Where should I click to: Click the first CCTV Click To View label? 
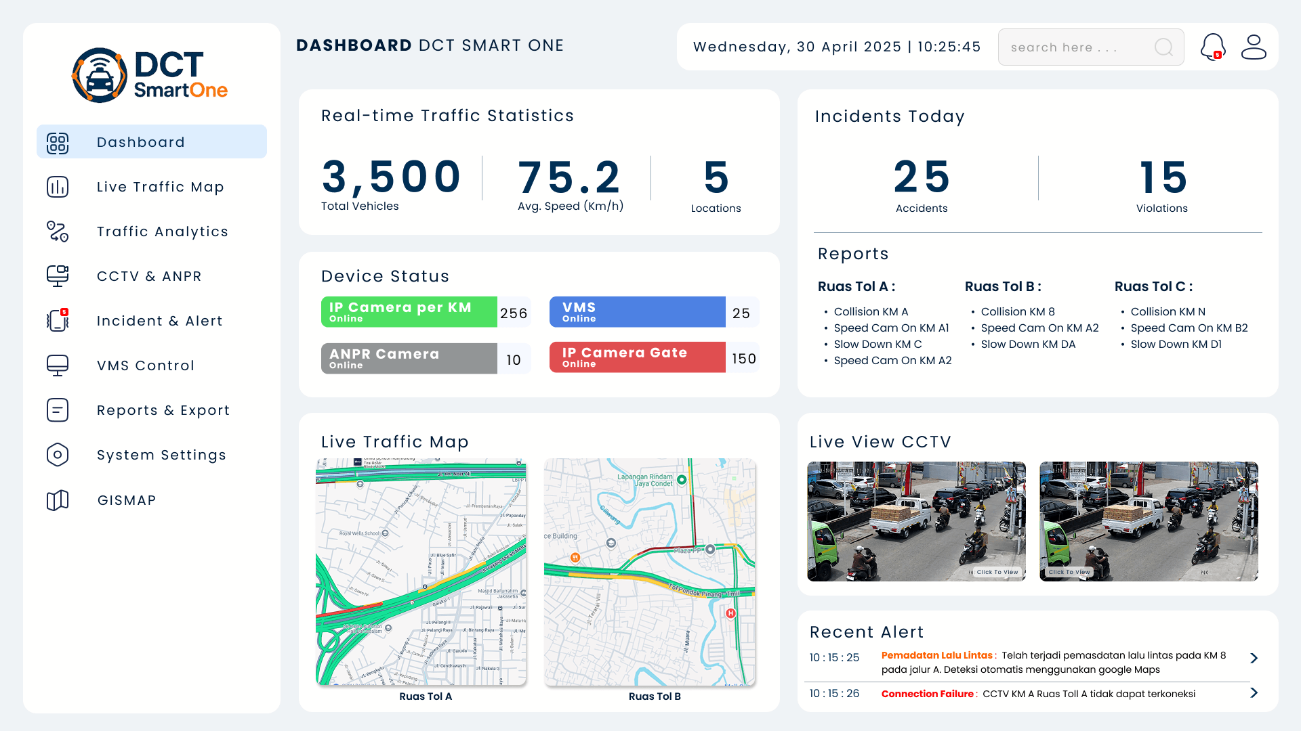tap(997, 572)
